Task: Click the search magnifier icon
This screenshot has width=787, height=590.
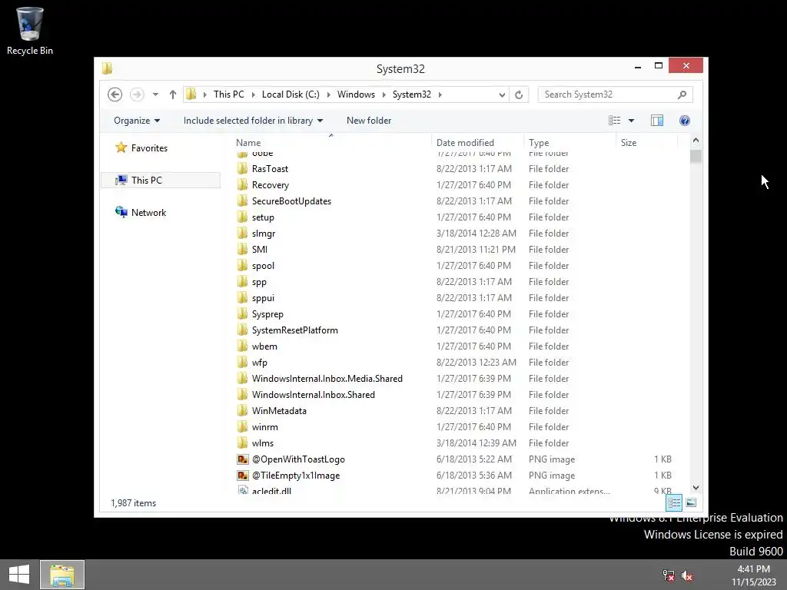Action: tap(682, 94)
